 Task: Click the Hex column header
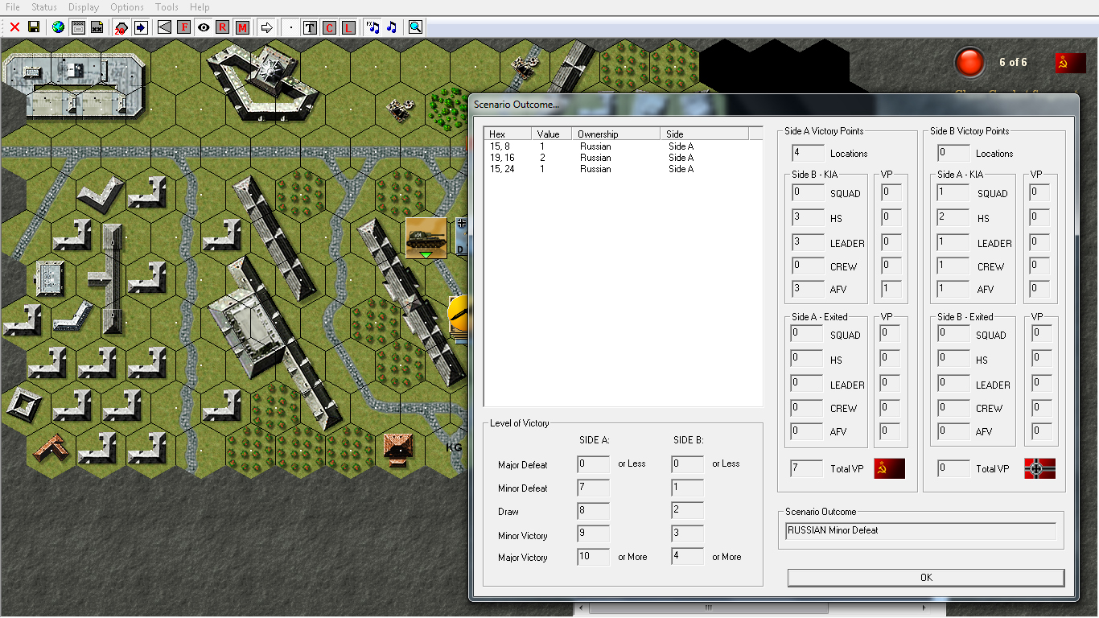click(x=508, y=134)
